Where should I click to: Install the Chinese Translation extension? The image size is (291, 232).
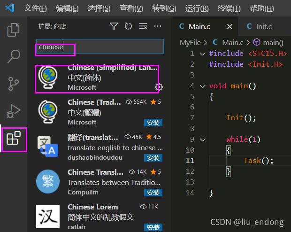153,193
